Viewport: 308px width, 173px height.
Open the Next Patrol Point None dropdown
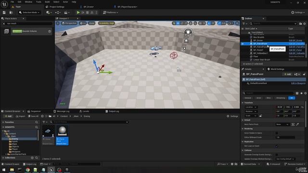click(282, 124)
